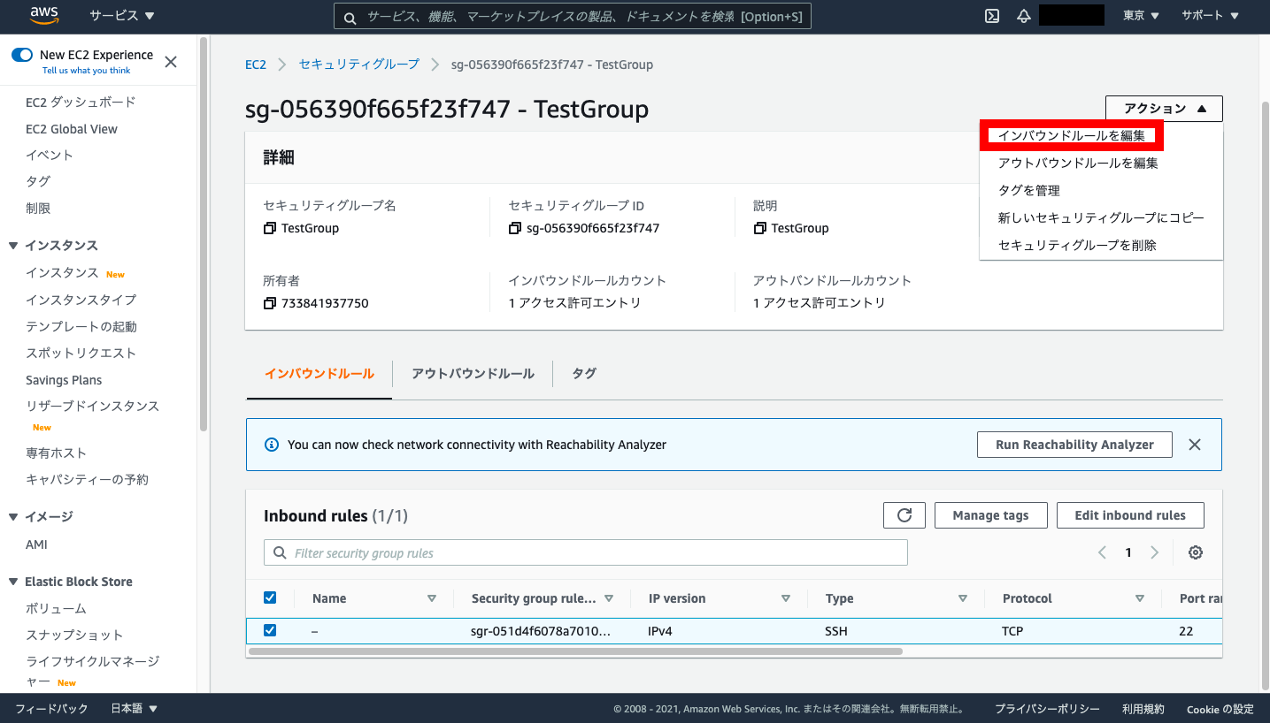Copy the security group name TestGroup
Viewport: 1270px width, 723px height.
coord(270,228)
